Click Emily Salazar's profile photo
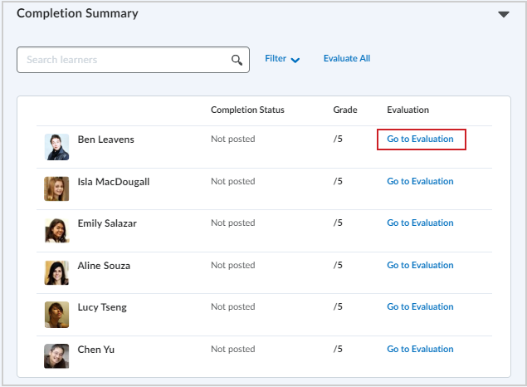Viewport: 527px width, 387px height. tap(56, 231)
